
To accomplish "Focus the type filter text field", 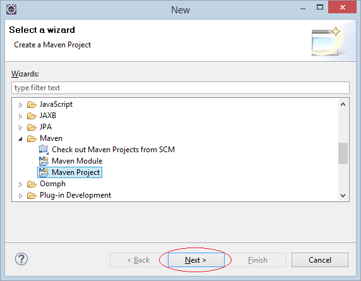I will 180,88.
